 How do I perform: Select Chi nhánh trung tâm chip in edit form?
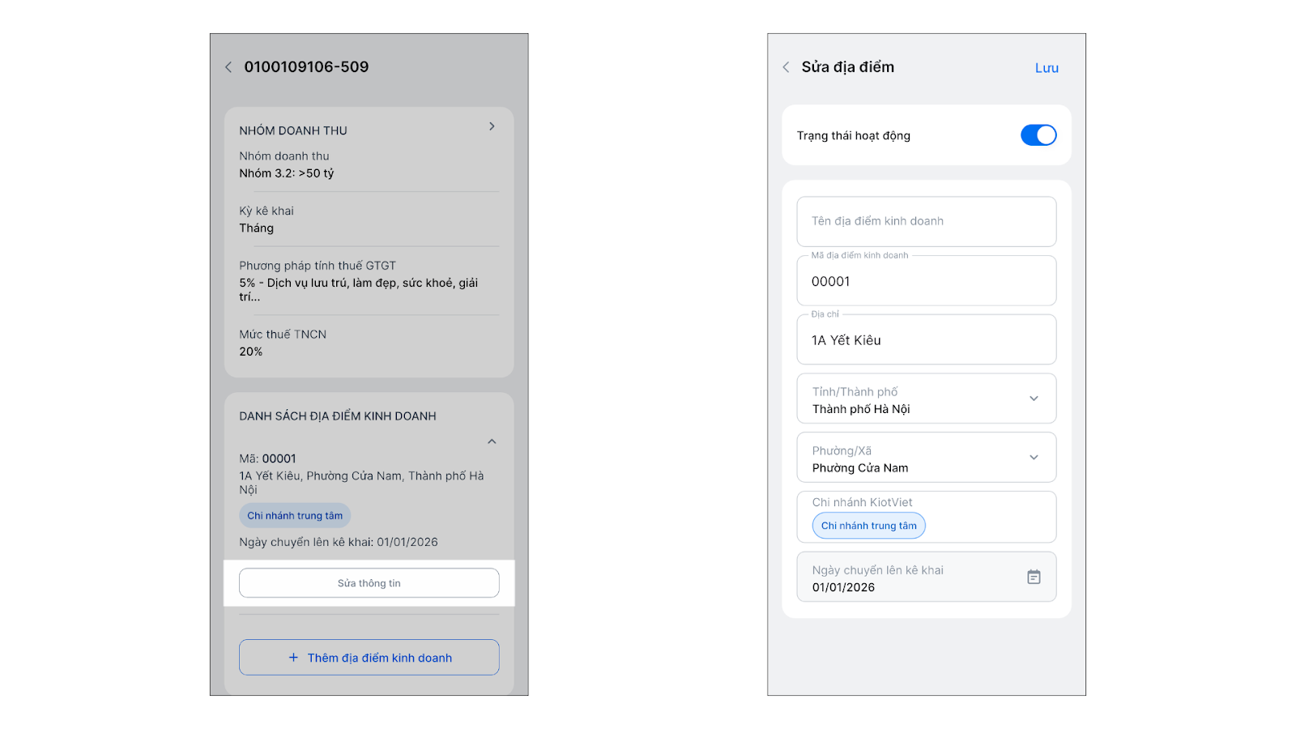tap(868, 526)
